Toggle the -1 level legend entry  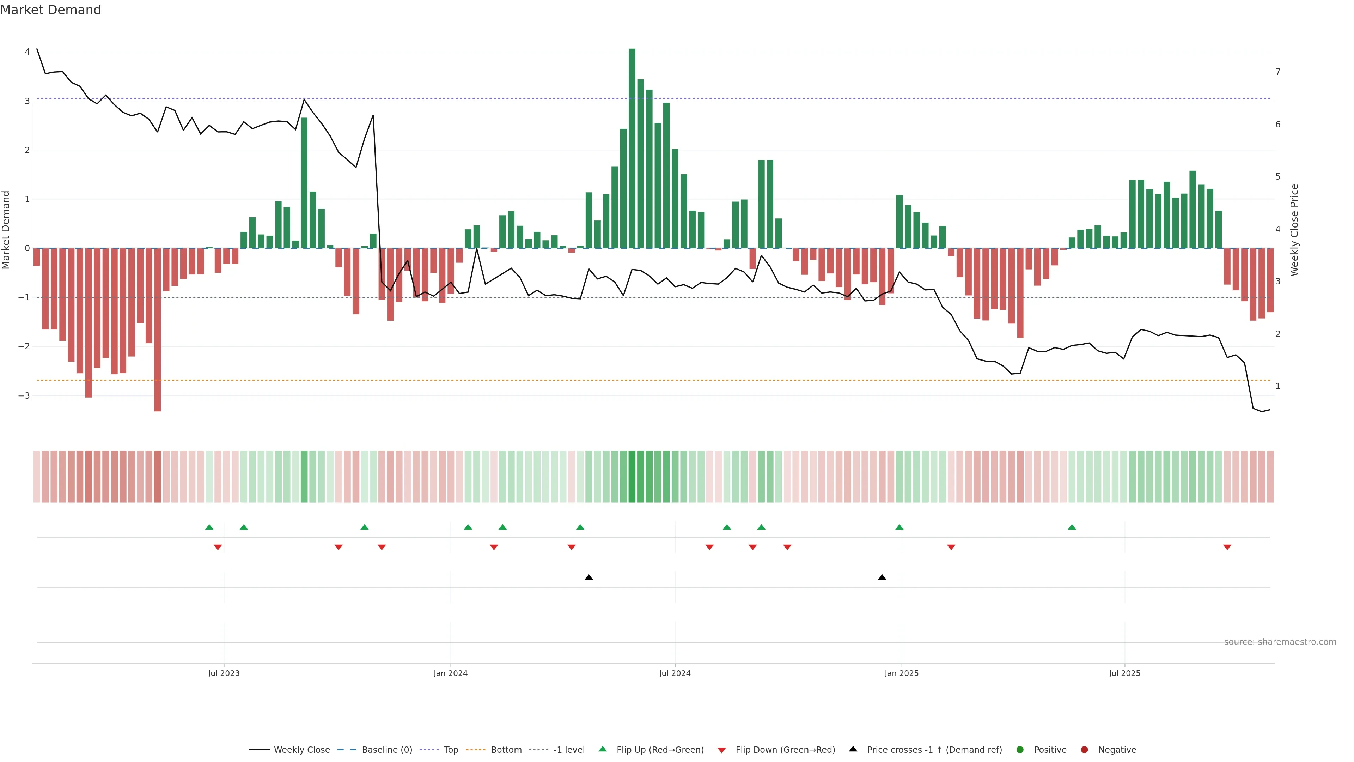569,749
